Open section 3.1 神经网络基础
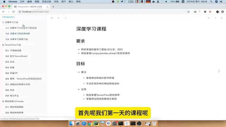This screenshot has height=127, width=226. click(14, 107)
